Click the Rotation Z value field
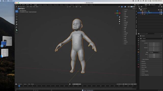 (154, 51)
